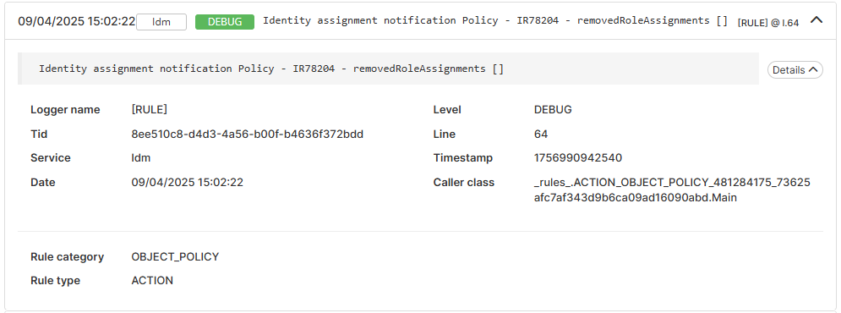Screen dimensions: 841x313
Task: Click the header timestamp 09/04/2025 15:02:22
Action: click(77, 21)
